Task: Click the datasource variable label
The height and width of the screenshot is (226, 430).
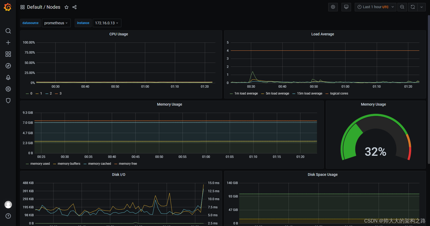Action: pyautogui.click(x=30, y=23)
